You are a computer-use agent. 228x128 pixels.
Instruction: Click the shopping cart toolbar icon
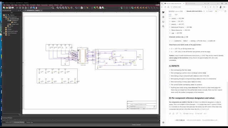tap(87, 8)
